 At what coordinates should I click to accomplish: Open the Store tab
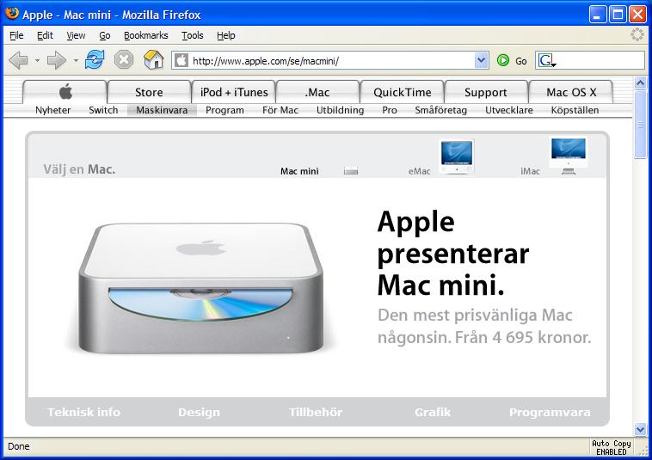coord(149,92)
